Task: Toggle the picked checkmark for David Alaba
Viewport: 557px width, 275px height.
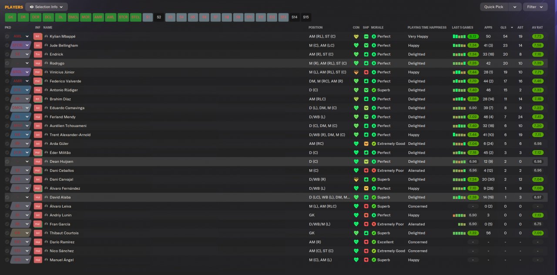Action: pyautogui.click(x=7, y=197)
